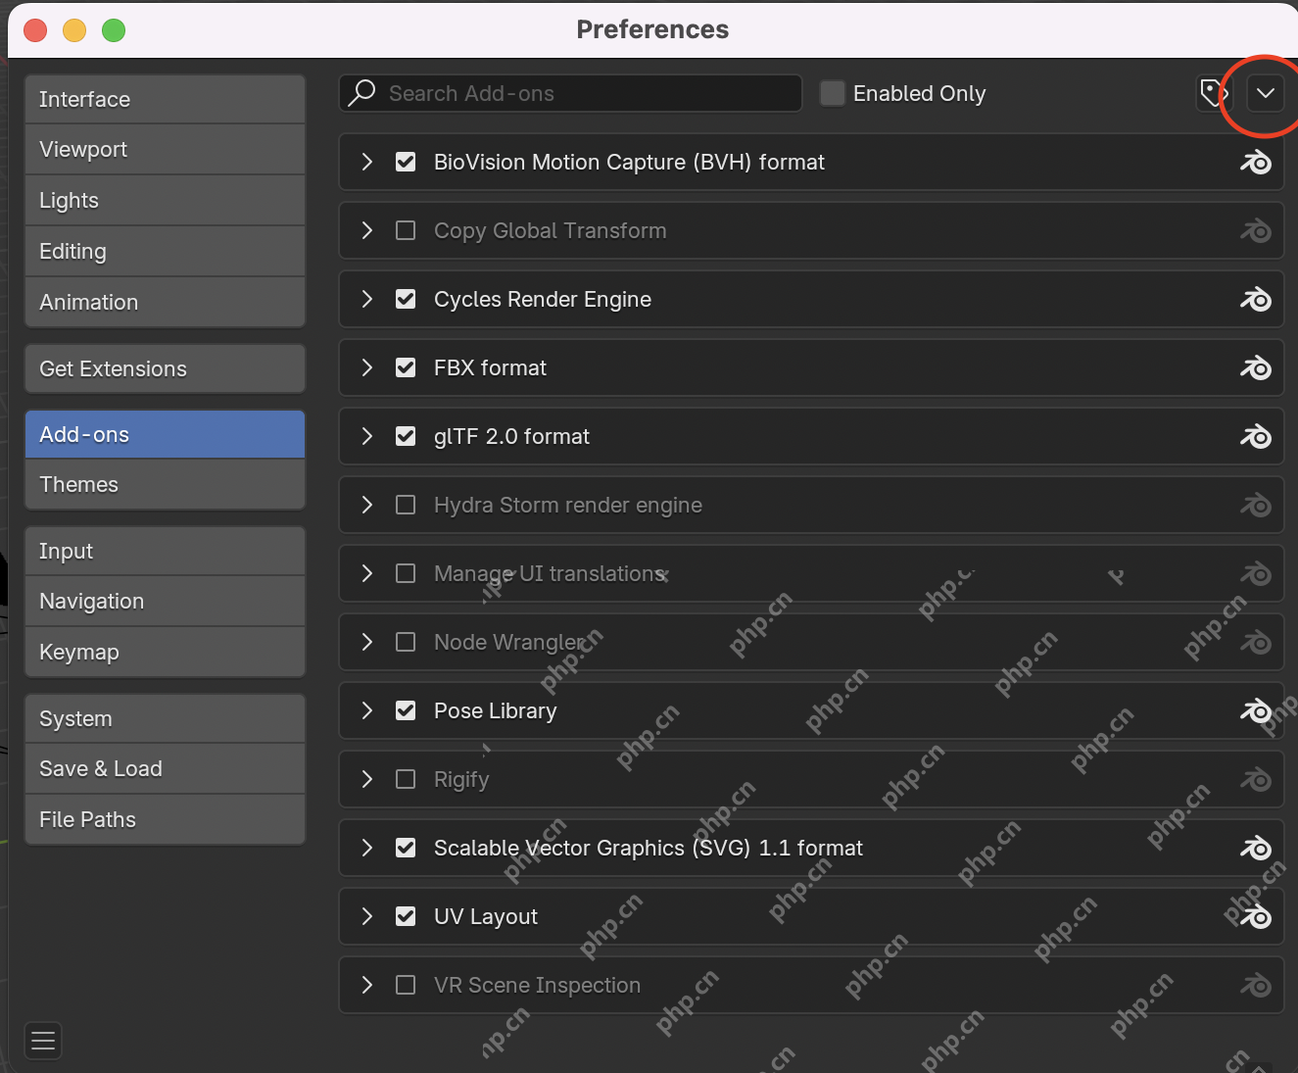Viewport: 1298px width, 1073px height.
Task: Expand the Rigify add-on details
Action: [x=367, y=779]
